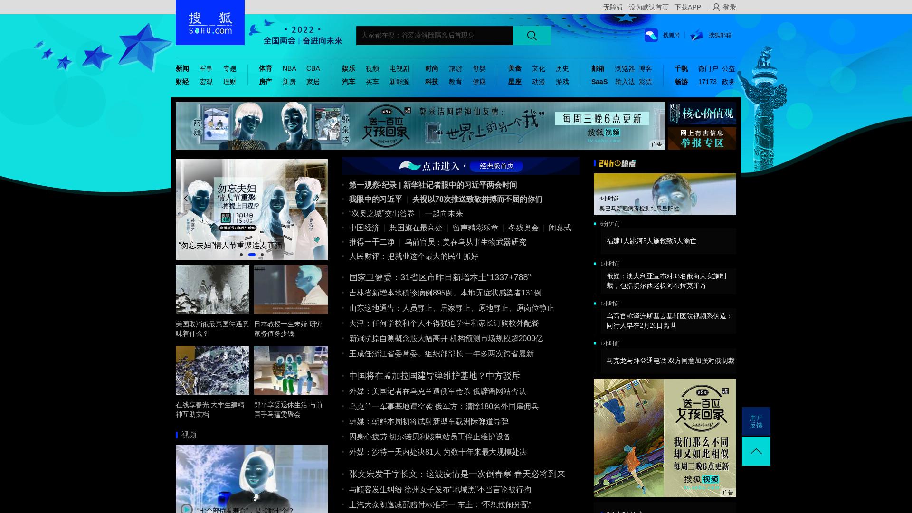Open hot item 俄媒：澳大利亚宣布对33名俄商人

(666, 281)
